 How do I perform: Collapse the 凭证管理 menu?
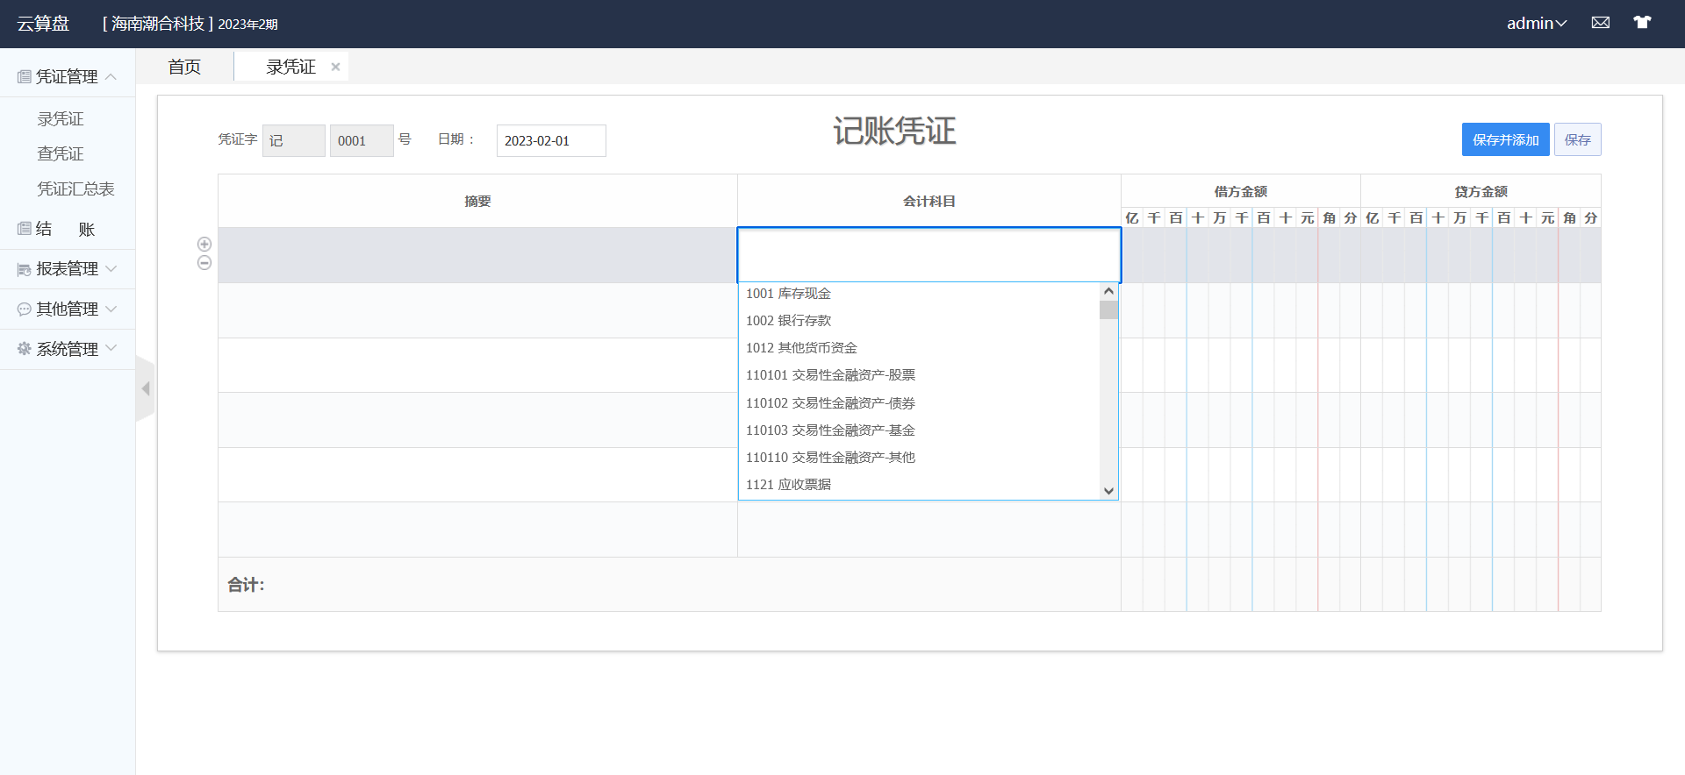(68, 77)
